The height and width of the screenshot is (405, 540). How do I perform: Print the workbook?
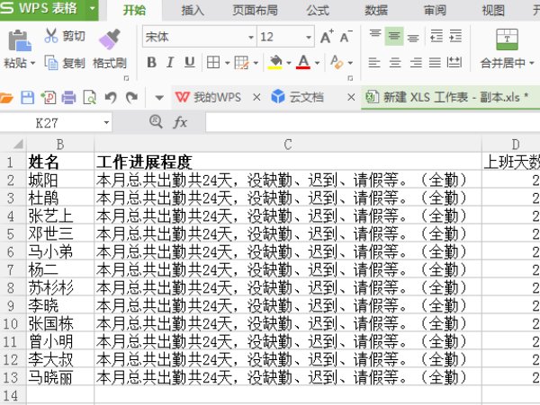68,98
